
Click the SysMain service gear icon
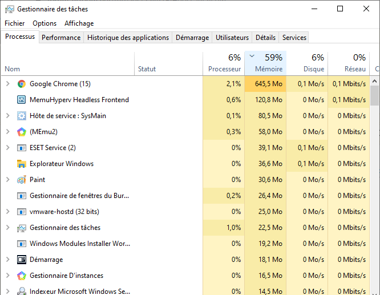pos(22,116)
